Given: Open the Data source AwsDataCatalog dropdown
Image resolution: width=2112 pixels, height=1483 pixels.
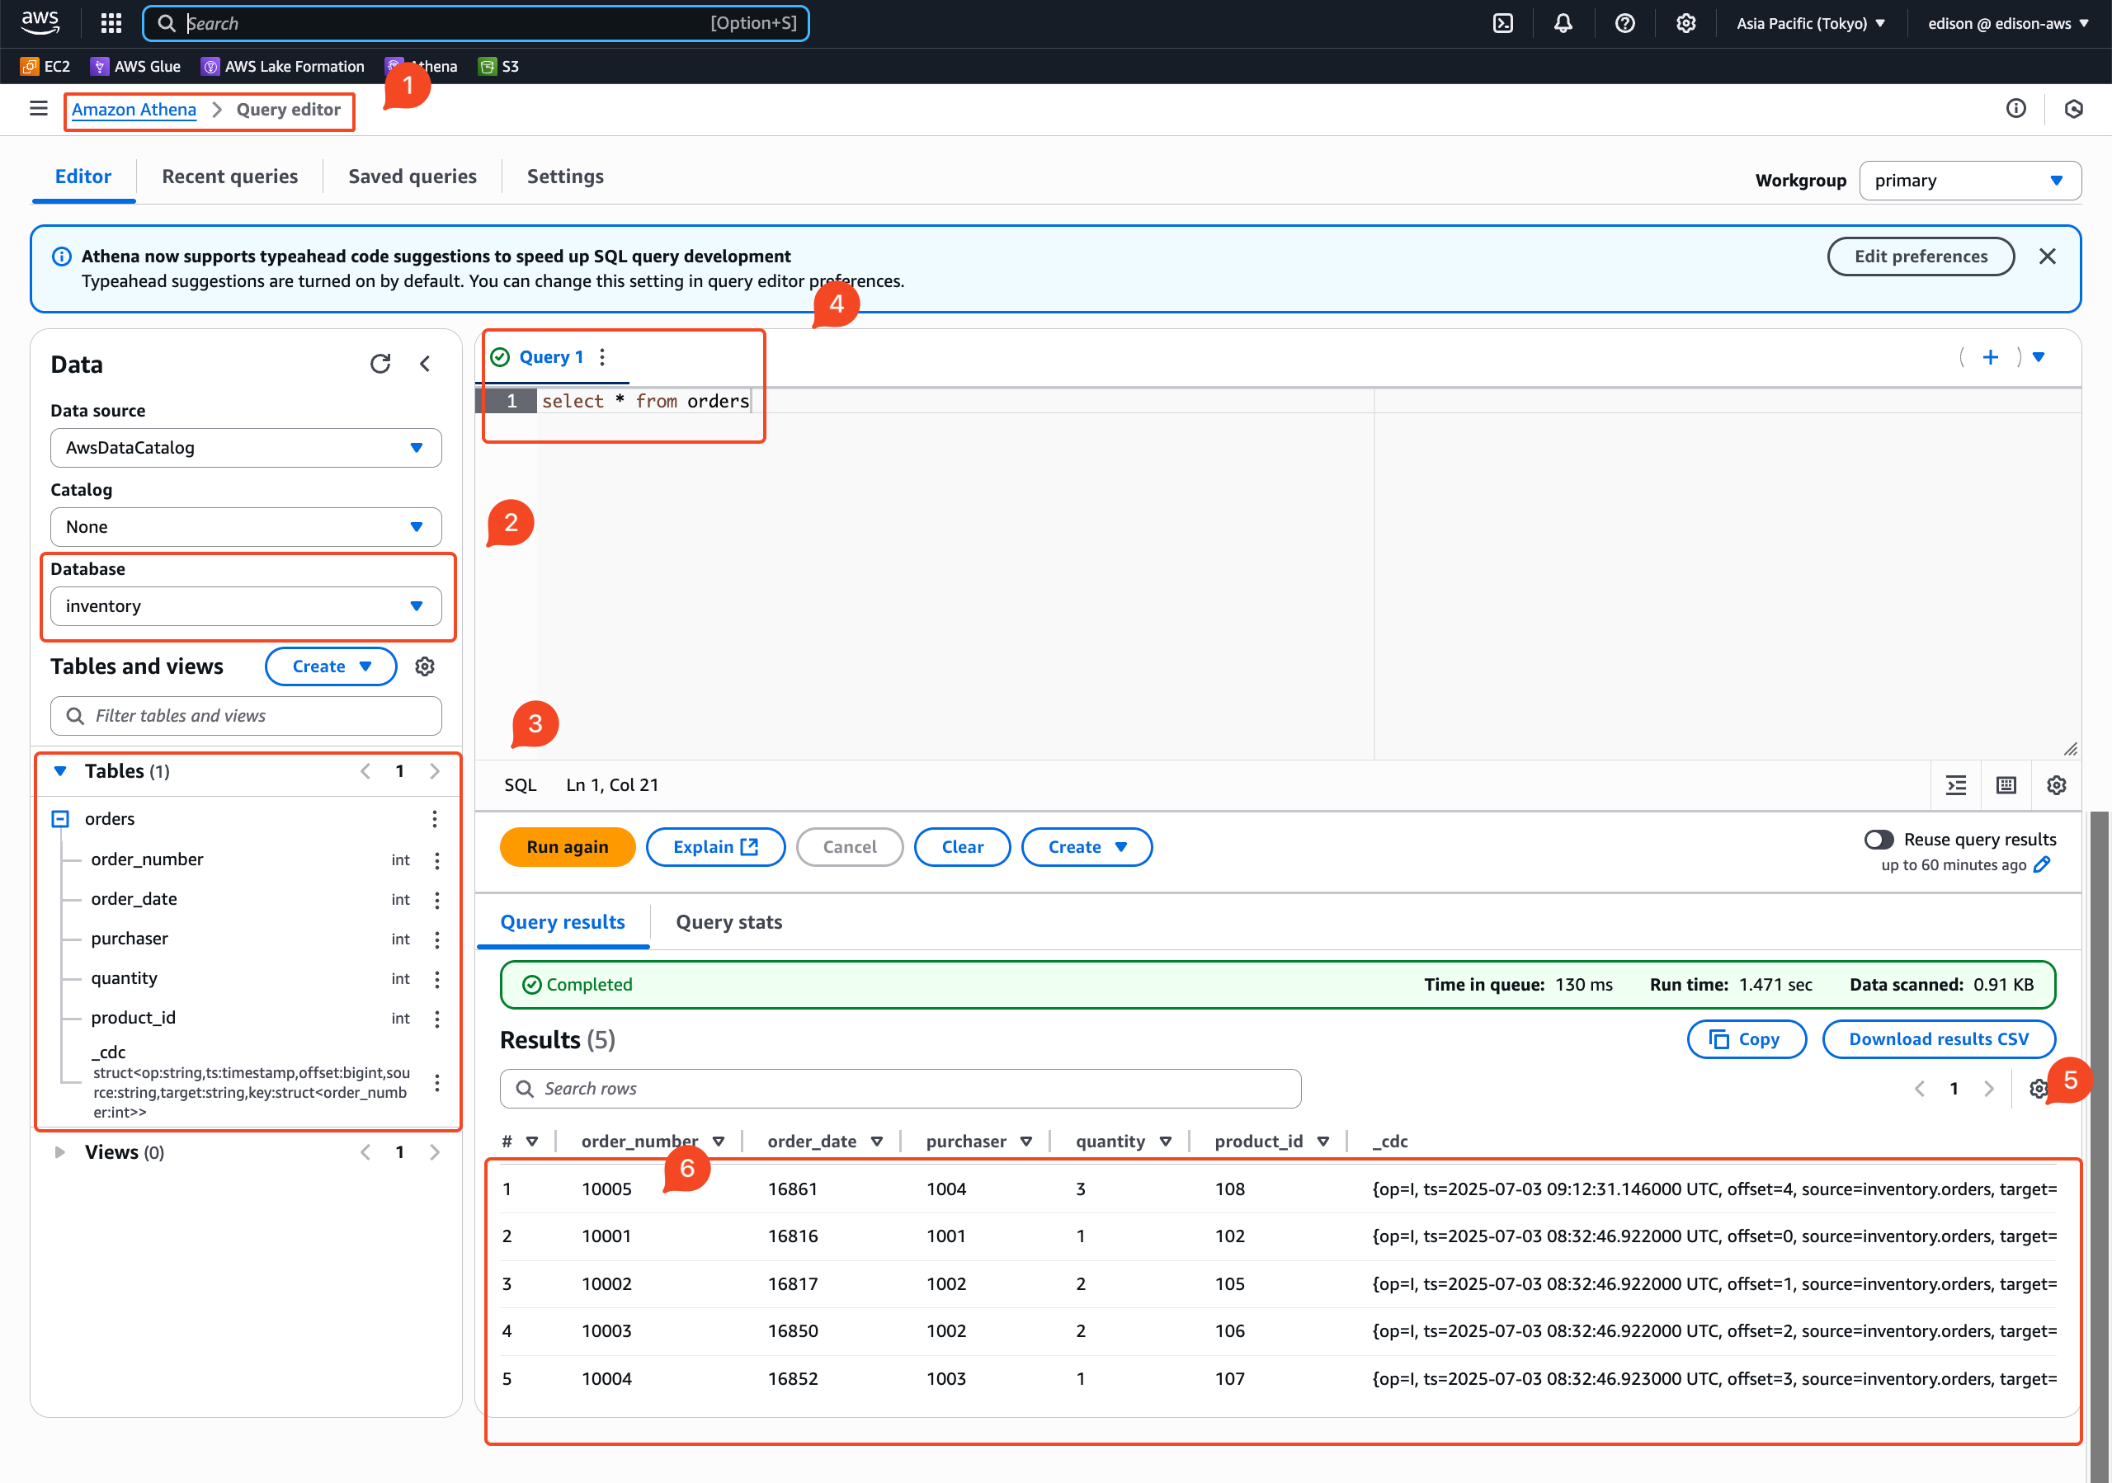Looking at the screenshot, I should click(x=246, y=447).
